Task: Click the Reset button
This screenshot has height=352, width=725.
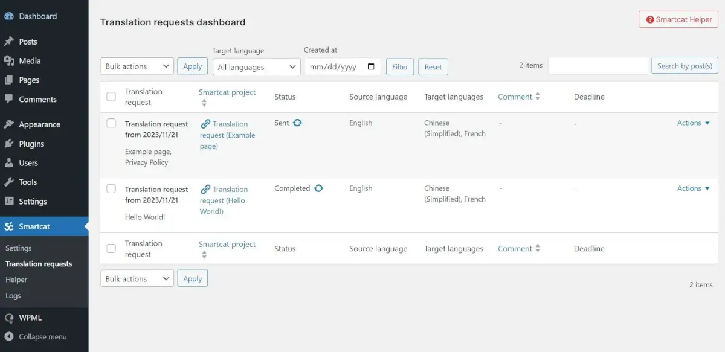Action: 433,67
